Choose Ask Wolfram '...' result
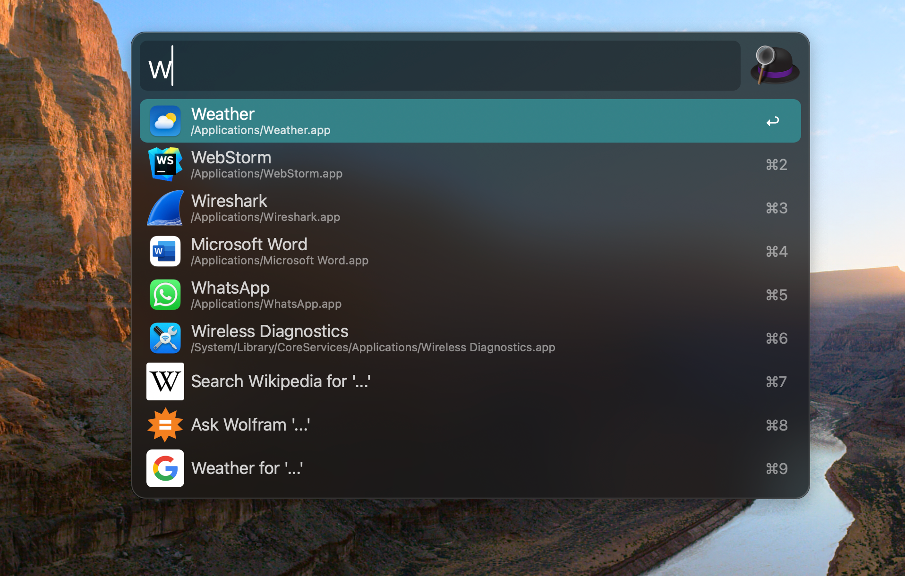 470,425
